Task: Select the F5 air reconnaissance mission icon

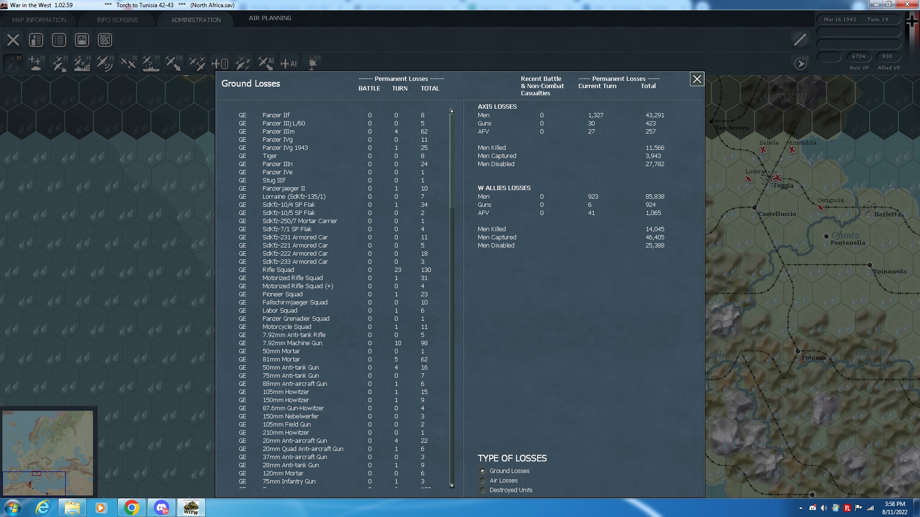Action: (x=104, y=63)
